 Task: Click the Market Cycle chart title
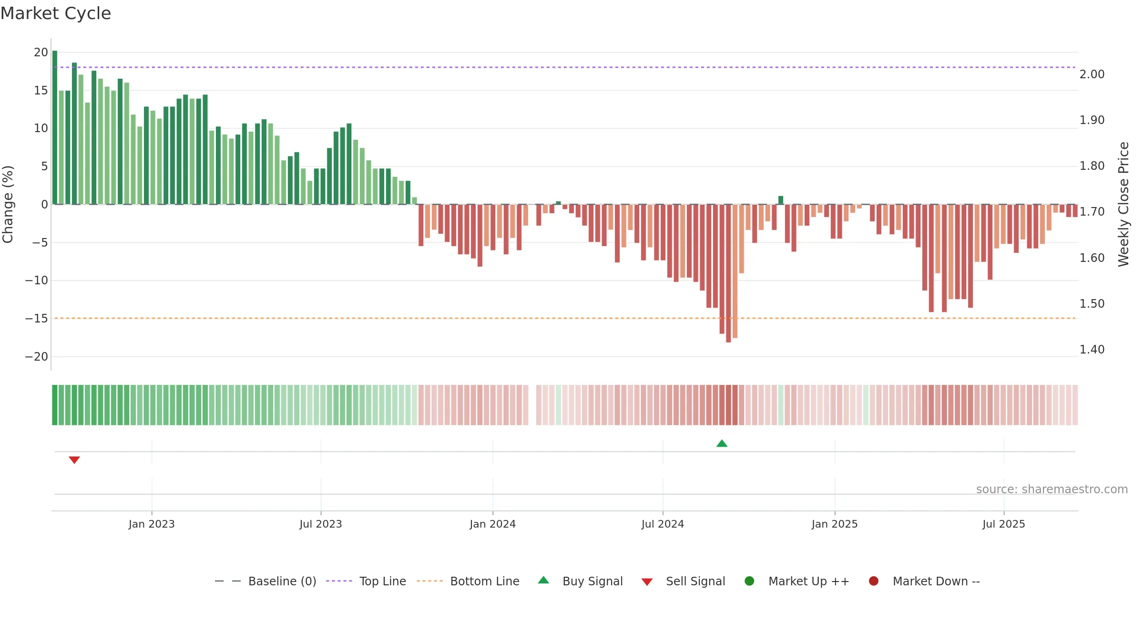pyautogui.click(x=56, y=13)
